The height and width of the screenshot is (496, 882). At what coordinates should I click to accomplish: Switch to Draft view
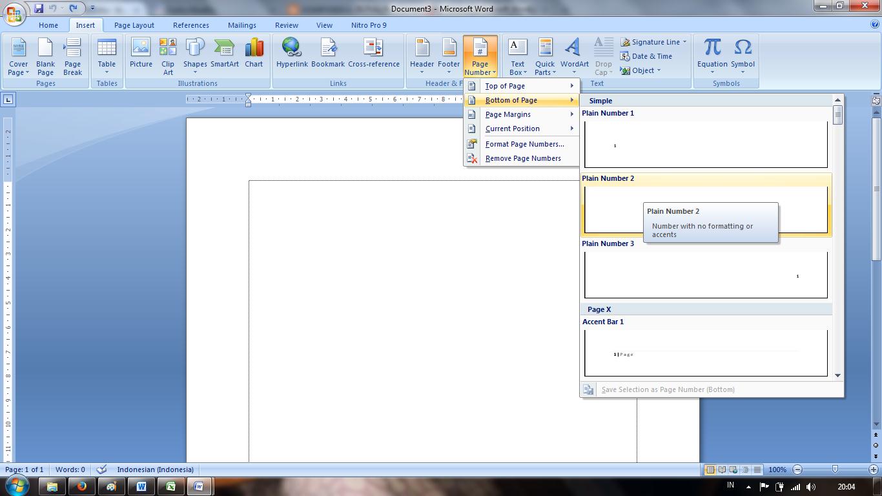[757, 470]
